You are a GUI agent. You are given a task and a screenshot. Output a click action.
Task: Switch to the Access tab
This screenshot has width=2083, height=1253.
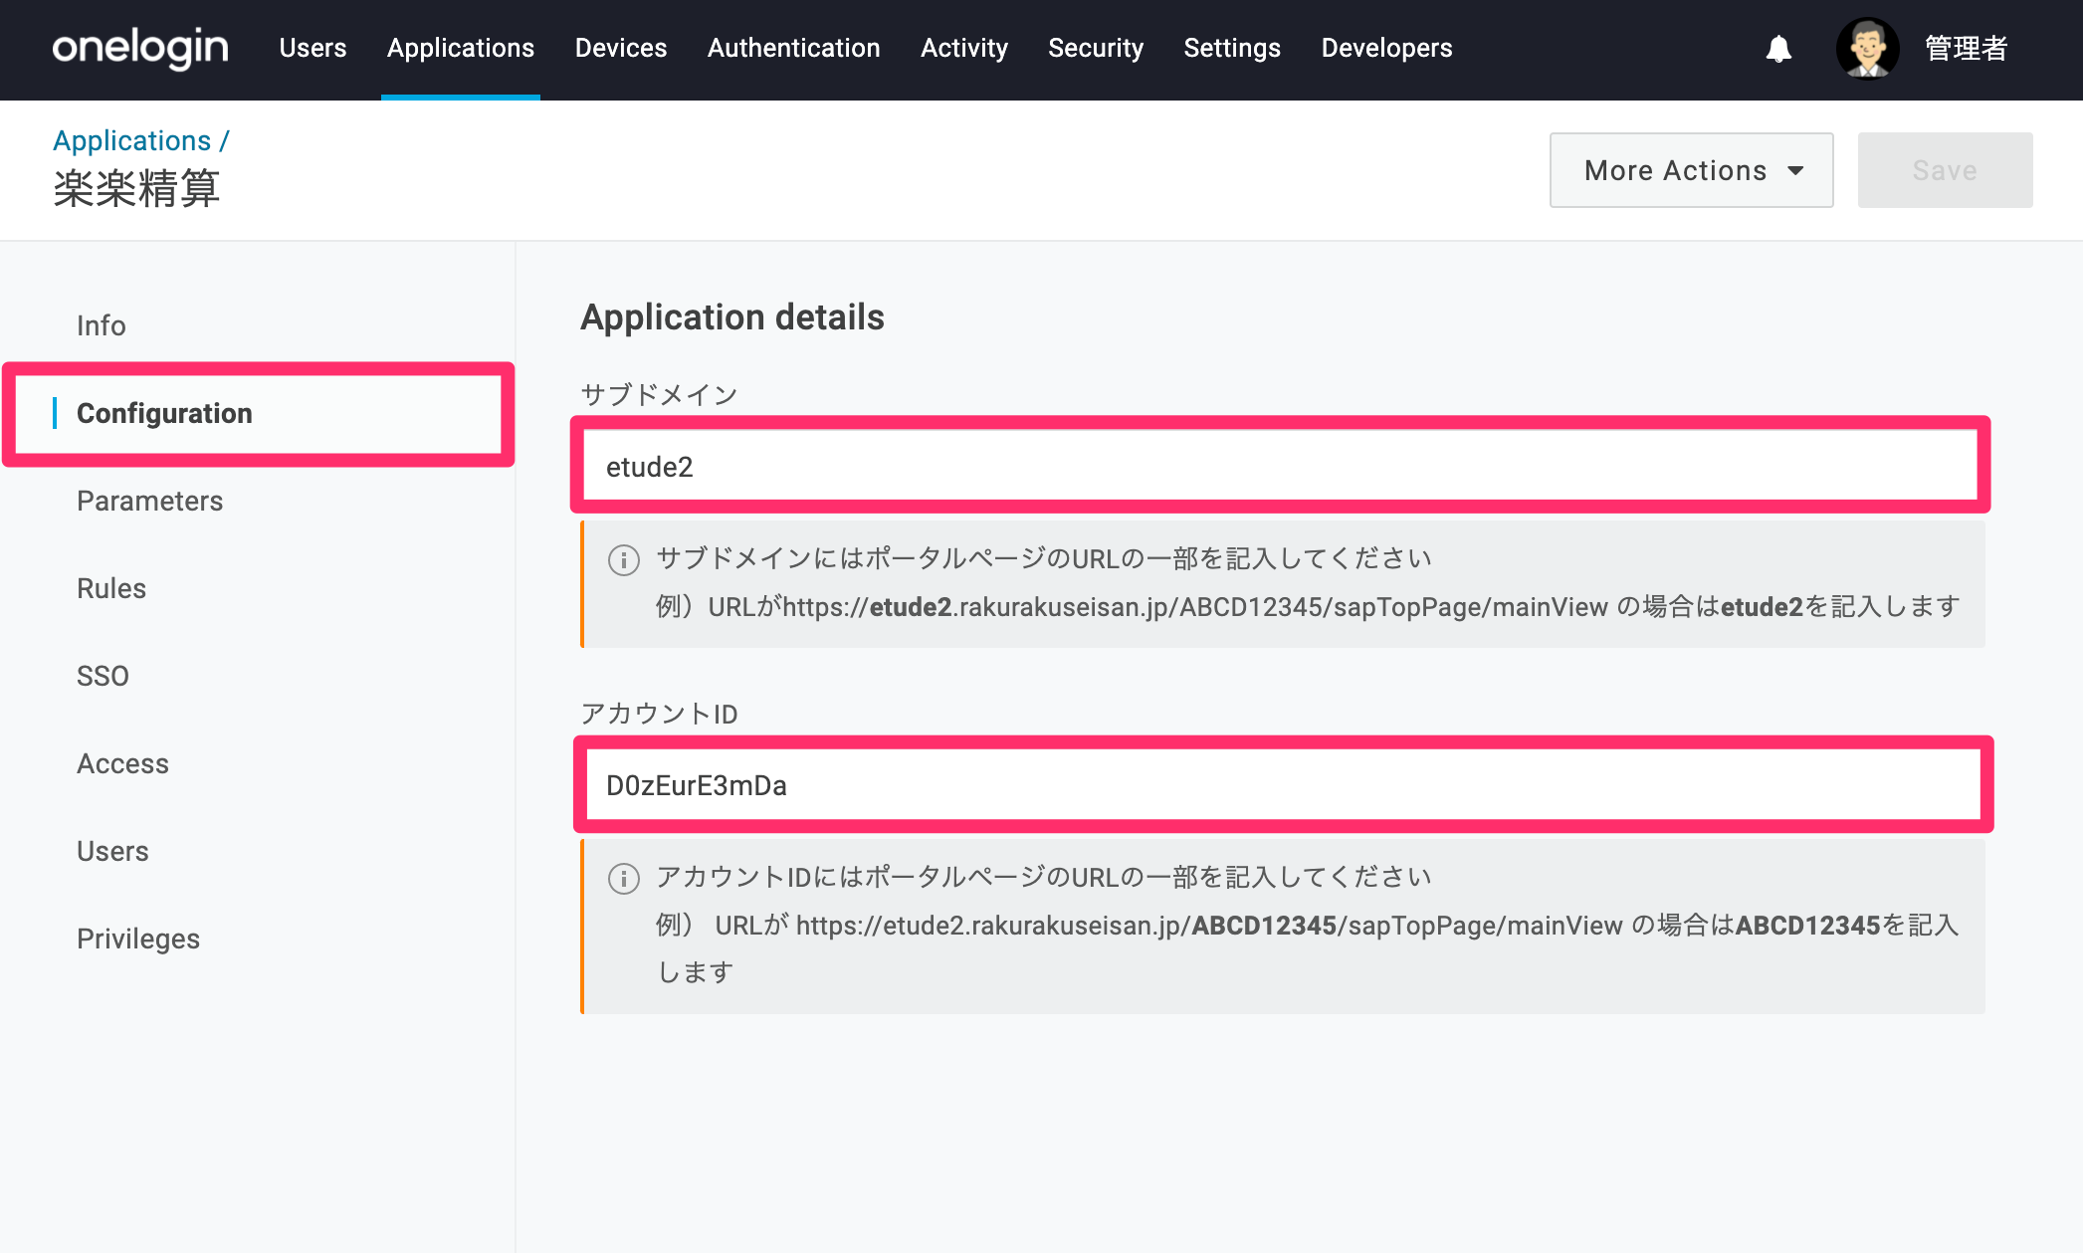(x=123, y=763)
